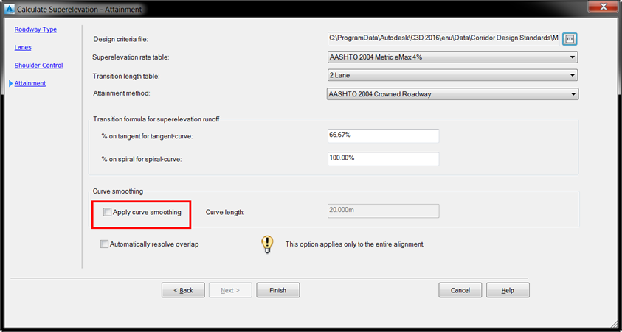The width and height of the screenshot is (622, 332).
Task: Go to Roadway Type page
Action: (x=35, y=29)
